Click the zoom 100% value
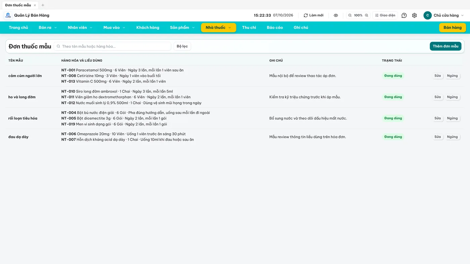 click(x=358, y=15)
